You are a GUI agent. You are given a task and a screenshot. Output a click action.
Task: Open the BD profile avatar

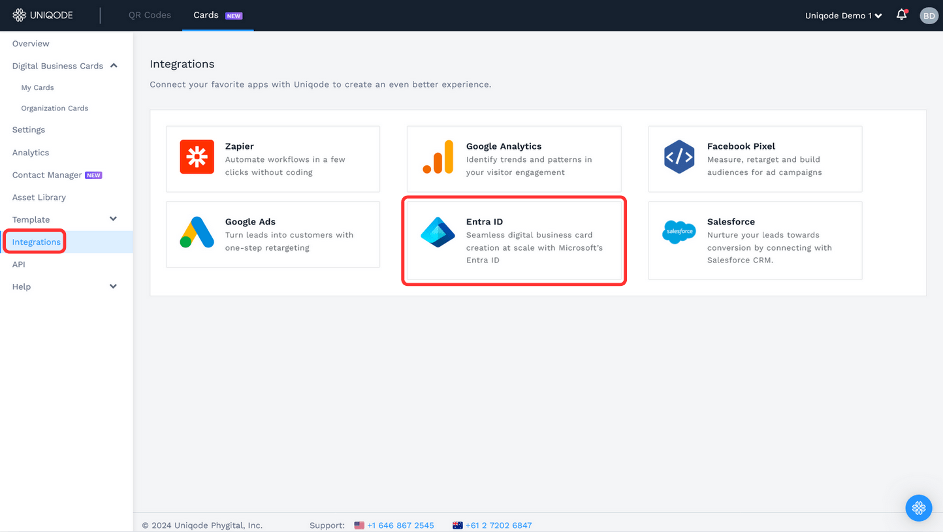(x=929, y=15)
